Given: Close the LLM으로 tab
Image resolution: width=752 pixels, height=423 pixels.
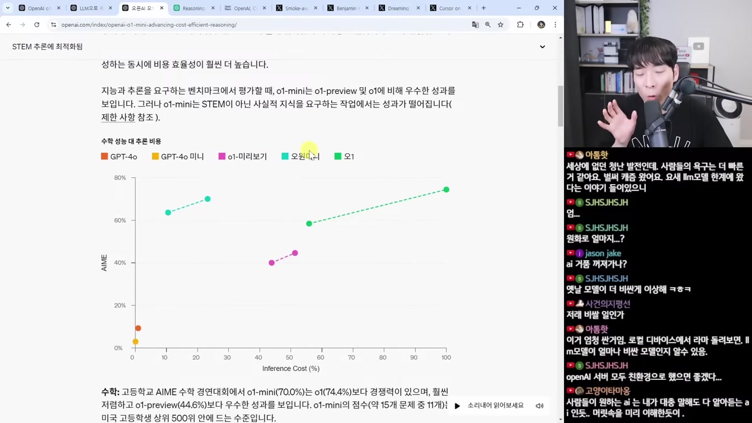Looking at the screenshot, I should [110, 8].
